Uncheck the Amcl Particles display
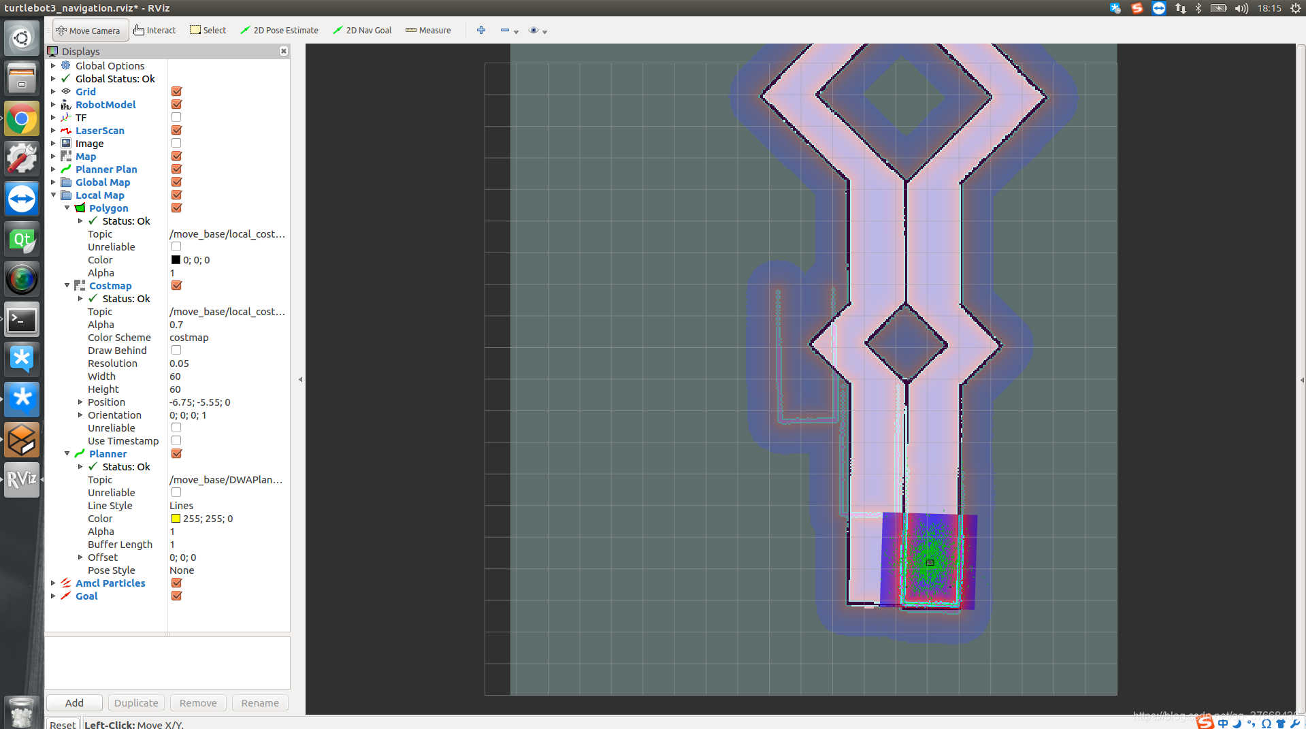The height and width of the screenshot is (729, 1306). pyautogui.click(x=176, y=583)
